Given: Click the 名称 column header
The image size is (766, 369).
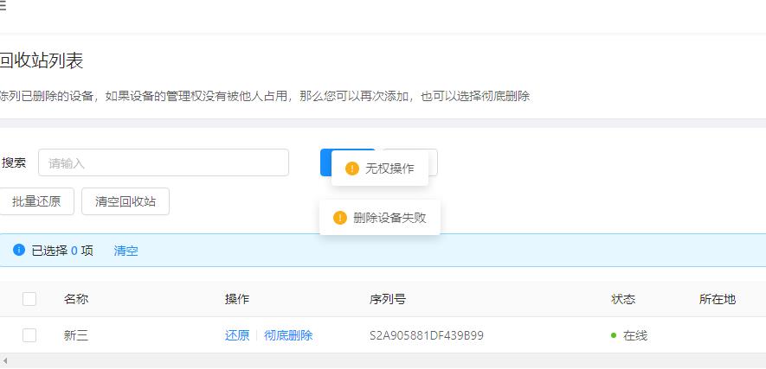Looking at the screenshot, I should pyautogui.click(x=75, y=299).
